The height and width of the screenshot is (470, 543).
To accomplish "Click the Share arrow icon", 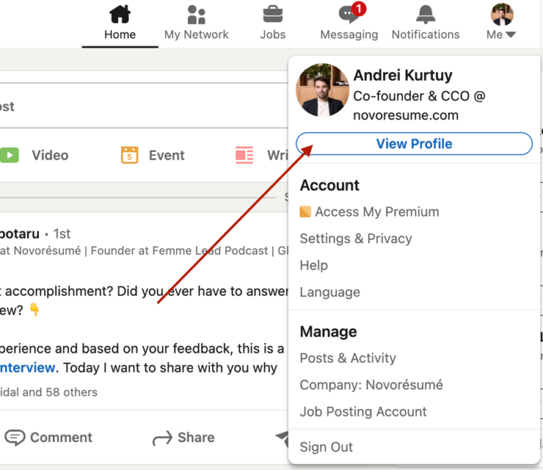I will pyautogui.click(x=162, y=438).
